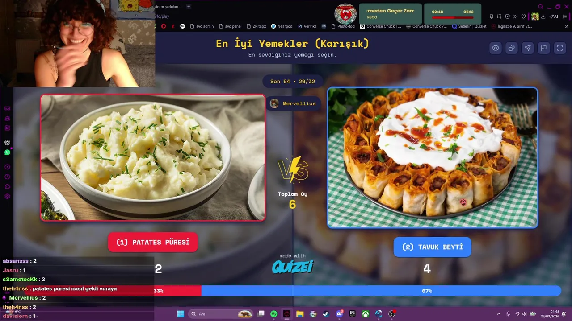Open new browser tab with plus icon
Image resolution: width=572 pixels, height=321 pixels.
point(189,7)
